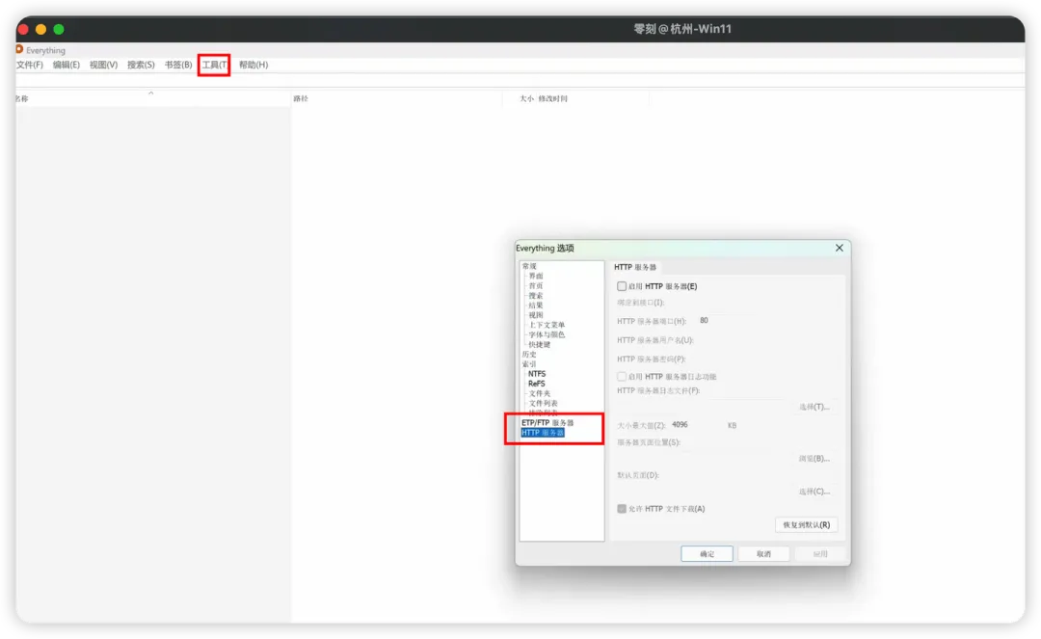Select 文件夹 in options tree
This screenshot has width=1041, height=639.
click(539, 393)
